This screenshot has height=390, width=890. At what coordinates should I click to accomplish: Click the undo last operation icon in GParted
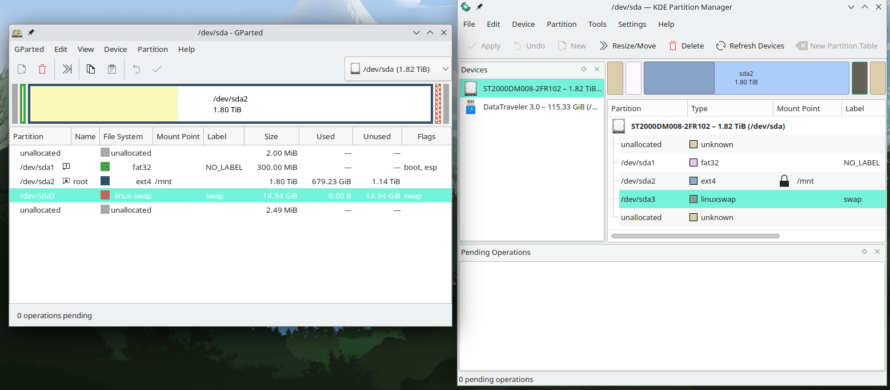tap(137, 69)
